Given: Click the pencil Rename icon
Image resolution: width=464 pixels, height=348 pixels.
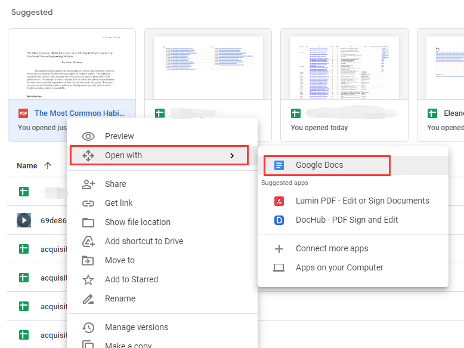Looking at the screenshot, I should [x=88, y=299].
